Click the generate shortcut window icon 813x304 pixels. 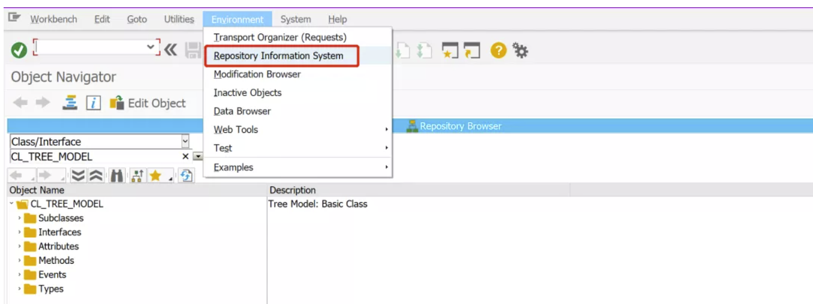[x=473, y=52]
